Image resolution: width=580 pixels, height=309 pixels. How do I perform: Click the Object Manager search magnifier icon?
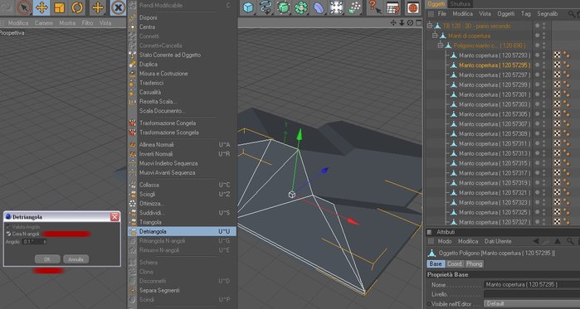(x=572, y=14)
